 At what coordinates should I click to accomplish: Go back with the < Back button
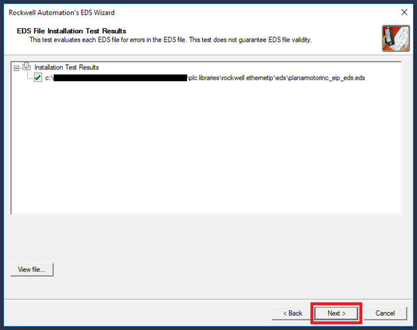[x=292, y=313]
